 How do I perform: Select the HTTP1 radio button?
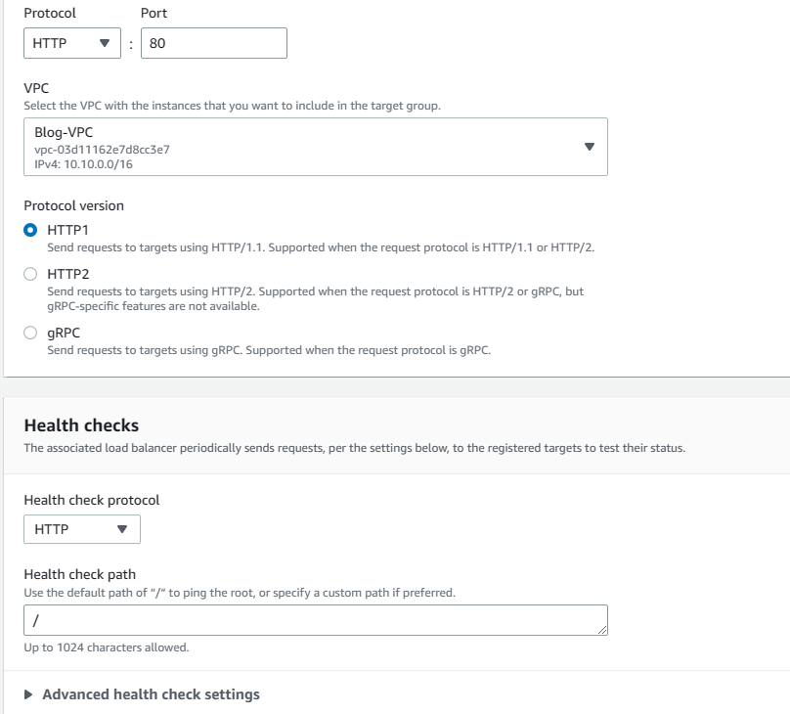point(30,230)
